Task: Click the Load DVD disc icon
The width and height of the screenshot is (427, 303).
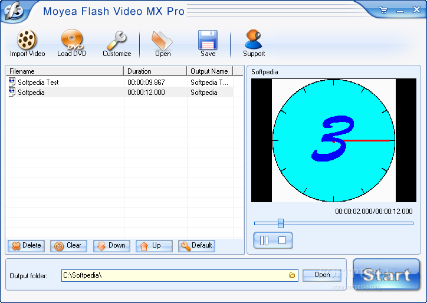Action: 71,39
